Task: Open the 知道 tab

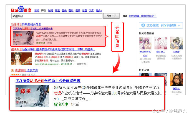Action: coord(57,11)
